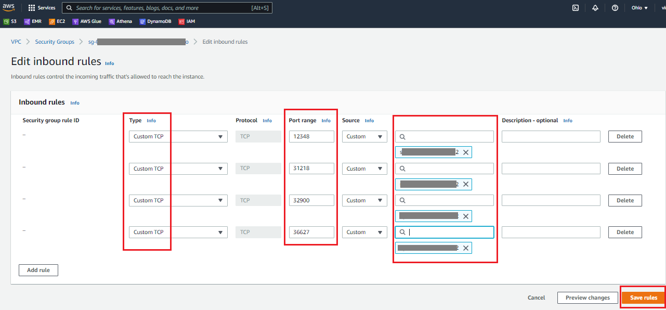Viewport: 666px width, 310px height.
Task: Expand Type dropdown for port 12348 rule
Action: (178, 137)
